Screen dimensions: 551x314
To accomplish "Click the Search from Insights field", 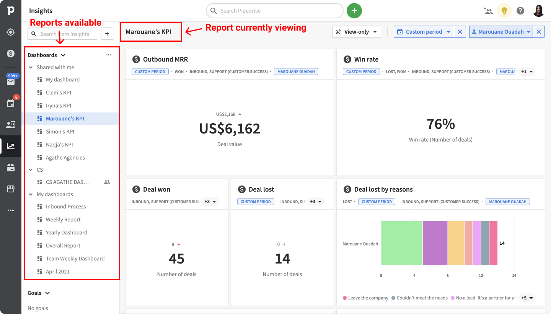I will pyautogui.click(x=62, y=34).
